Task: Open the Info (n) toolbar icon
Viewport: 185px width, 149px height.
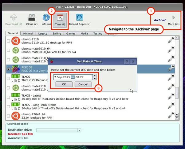Action: 46,17
